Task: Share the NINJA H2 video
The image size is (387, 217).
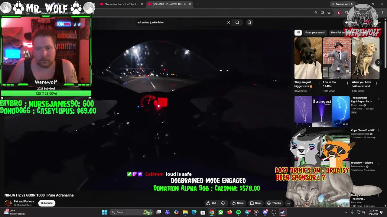Action: 238,203
